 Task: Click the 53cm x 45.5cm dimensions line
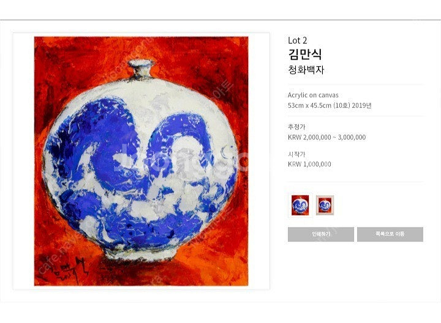pos(330,106)
